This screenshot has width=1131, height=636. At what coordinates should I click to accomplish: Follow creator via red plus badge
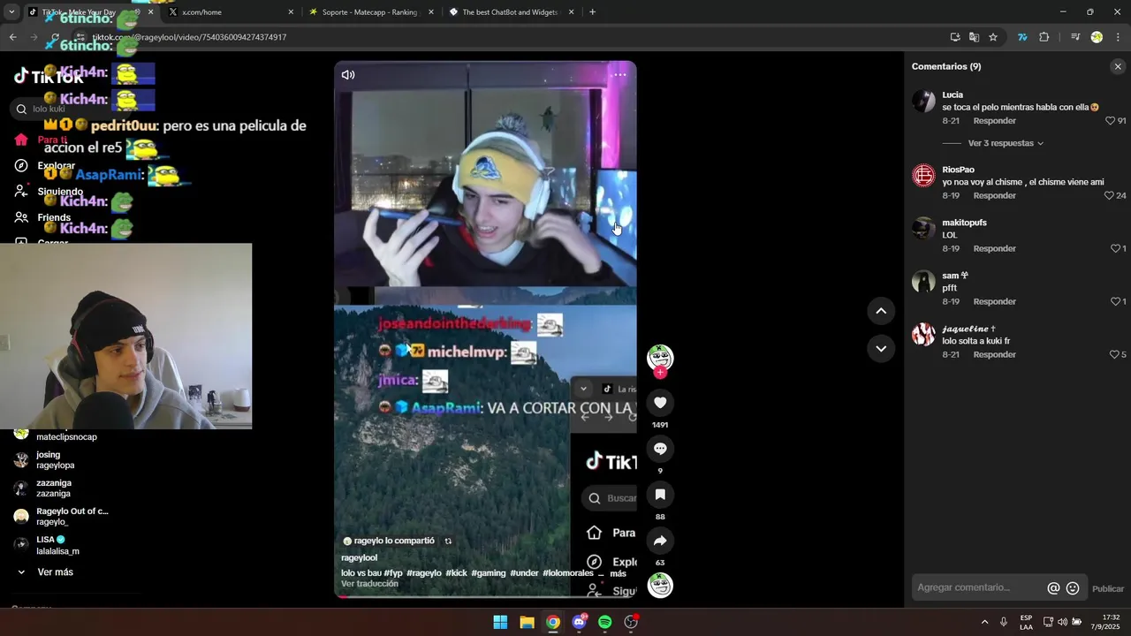[660, 373]
